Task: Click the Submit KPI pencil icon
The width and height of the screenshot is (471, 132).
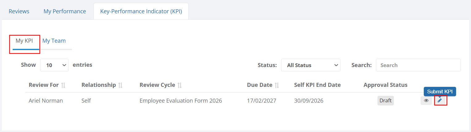Action: click(x=440, y=100)
